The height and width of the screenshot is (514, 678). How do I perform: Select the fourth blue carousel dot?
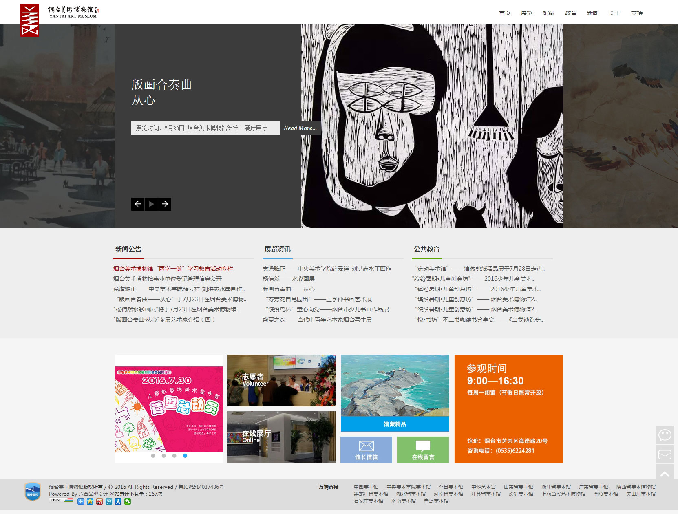pos(185,456)
